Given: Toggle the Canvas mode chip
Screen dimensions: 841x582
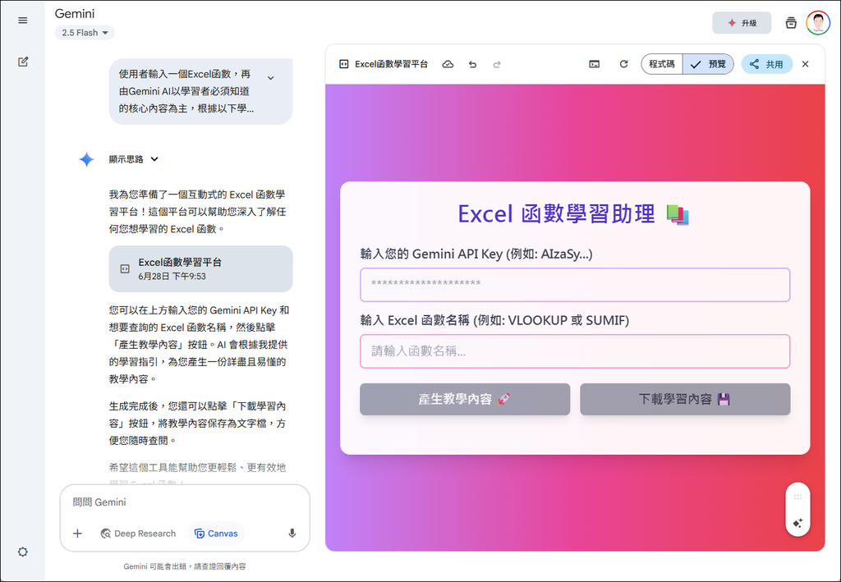Looking at the screenshot, I should (x=216, y=534).
